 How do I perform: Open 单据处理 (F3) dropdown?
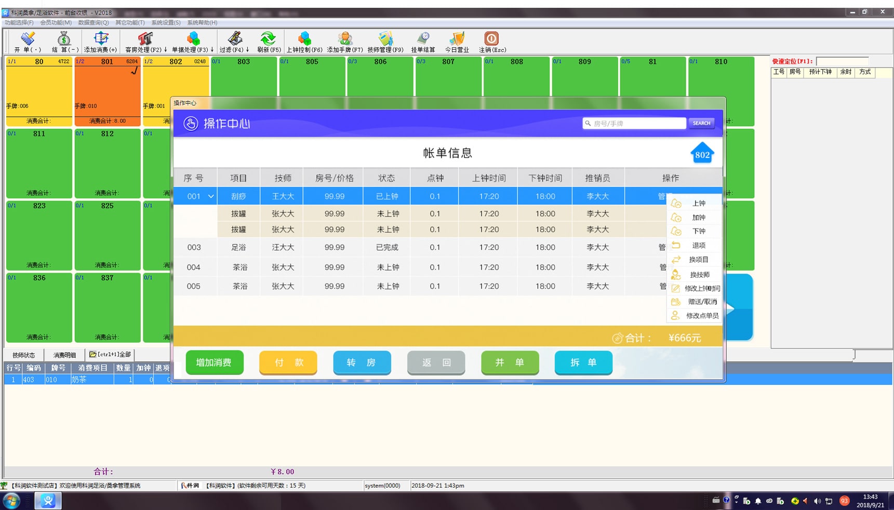[x=193, y=42]
